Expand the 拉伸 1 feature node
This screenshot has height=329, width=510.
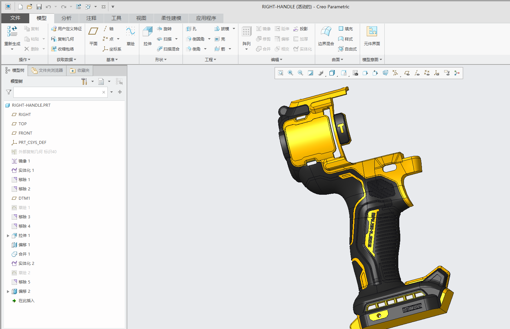tap(8, 235)
